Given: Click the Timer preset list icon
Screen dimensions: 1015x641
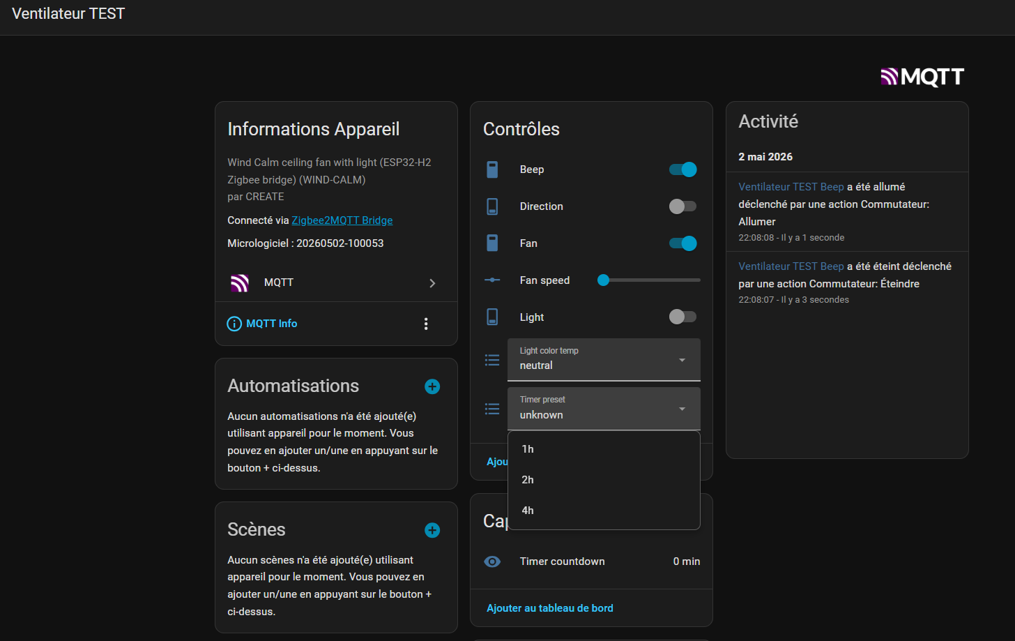Looking at the screenshot, I should pyautogui.click(x=492, y=409).
